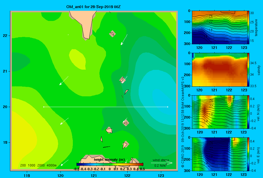Open the salinity depth-section panel
This screenshot has width=263, height=178.
[x=220, y=70]
